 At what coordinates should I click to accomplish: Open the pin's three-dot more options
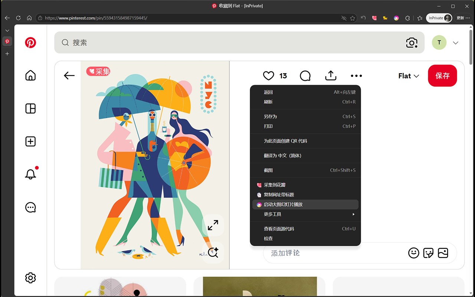(x=356, y=76)
